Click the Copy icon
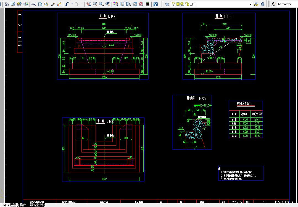This screenshot has height=207, width=298. pyautogui.click(x=40, y=4)
